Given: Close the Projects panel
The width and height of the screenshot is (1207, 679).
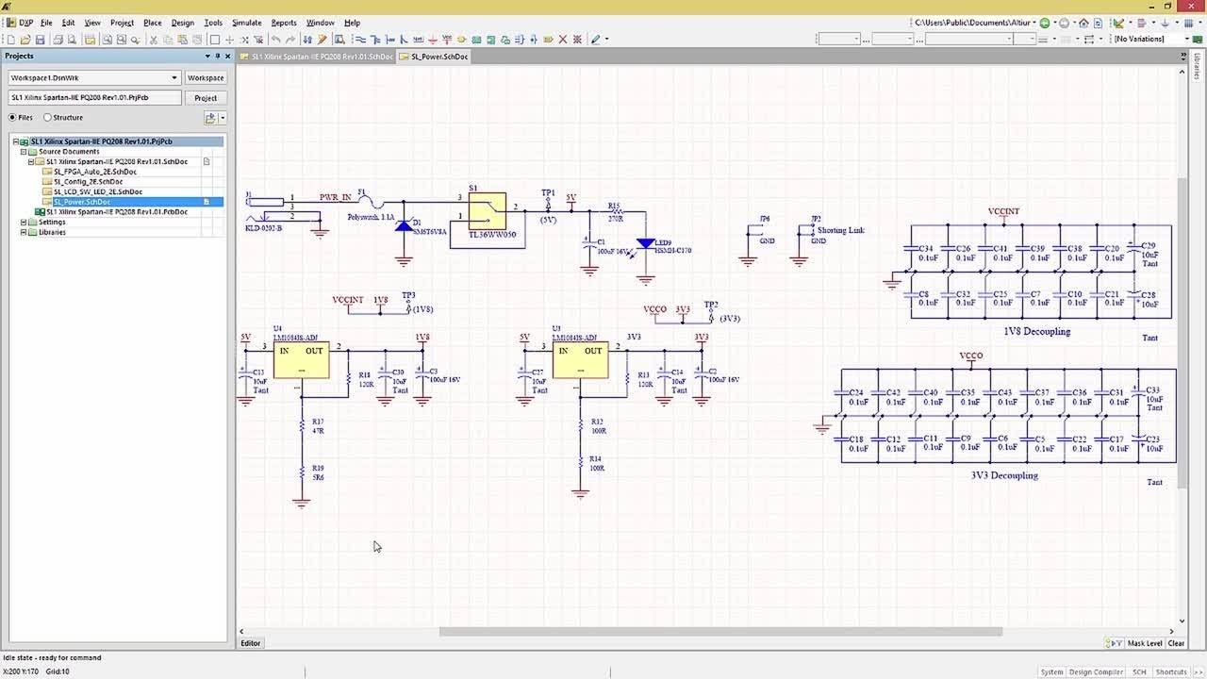Looking at the screenshot, I should coord(226,56).
